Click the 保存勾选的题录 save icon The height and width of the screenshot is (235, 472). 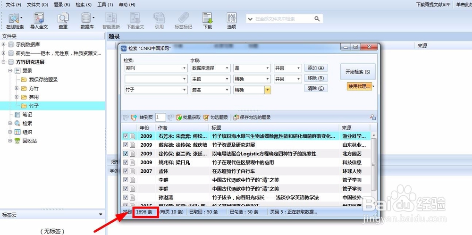(x=236, y=117)
